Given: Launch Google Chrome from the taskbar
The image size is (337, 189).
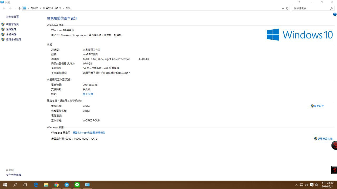Looking at the screenshot, I should click(x=56, y=185).
